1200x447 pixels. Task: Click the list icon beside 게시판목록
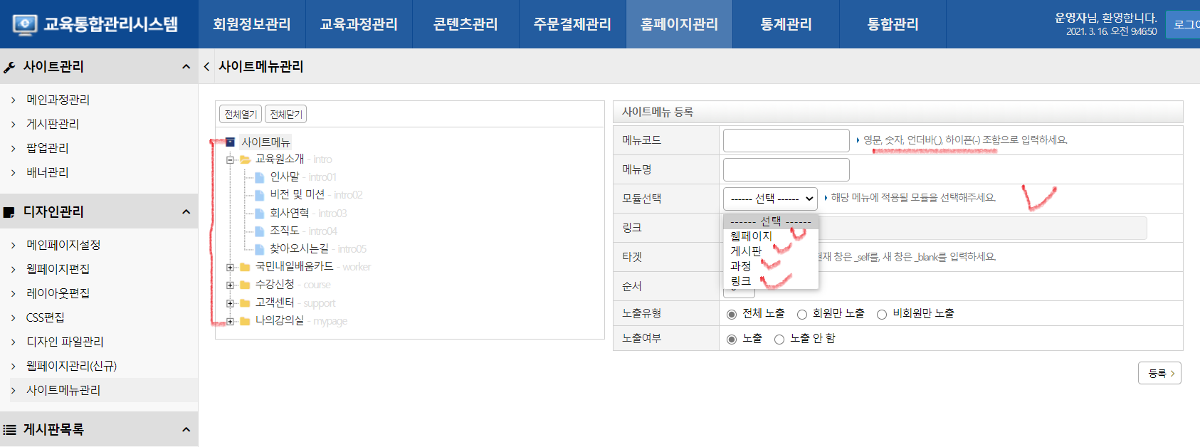[9, 430]
